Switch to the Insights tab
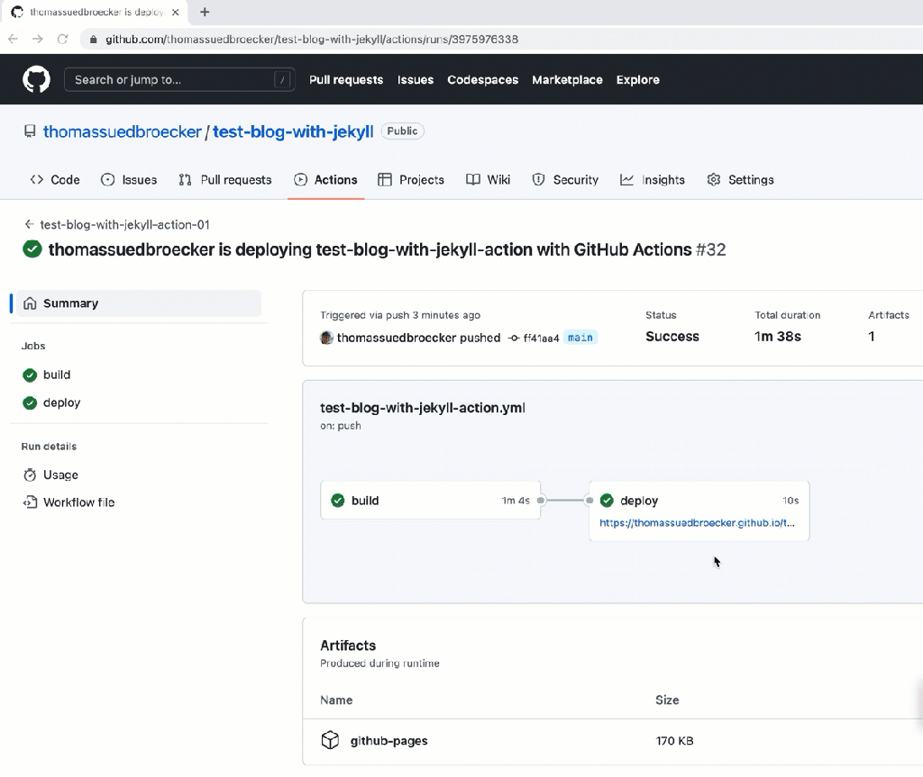 [653, 180]
